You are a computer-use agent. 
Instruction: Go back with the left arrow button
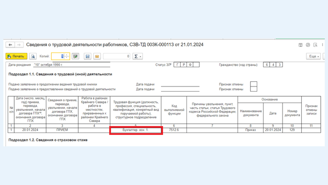[x=10, y=45]
